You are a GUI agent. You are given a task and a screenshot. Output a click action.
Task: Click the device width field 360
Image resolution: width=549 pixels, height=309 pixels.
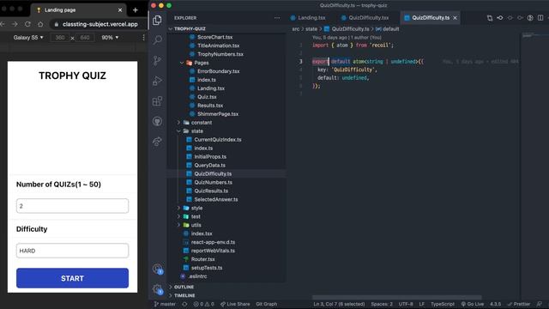(x=60, y=38)
